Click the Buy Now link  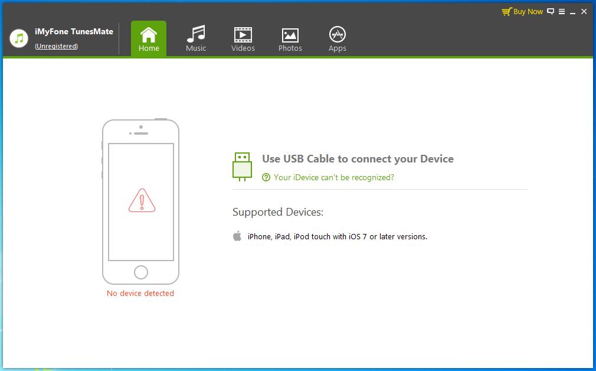coord(522,11)
